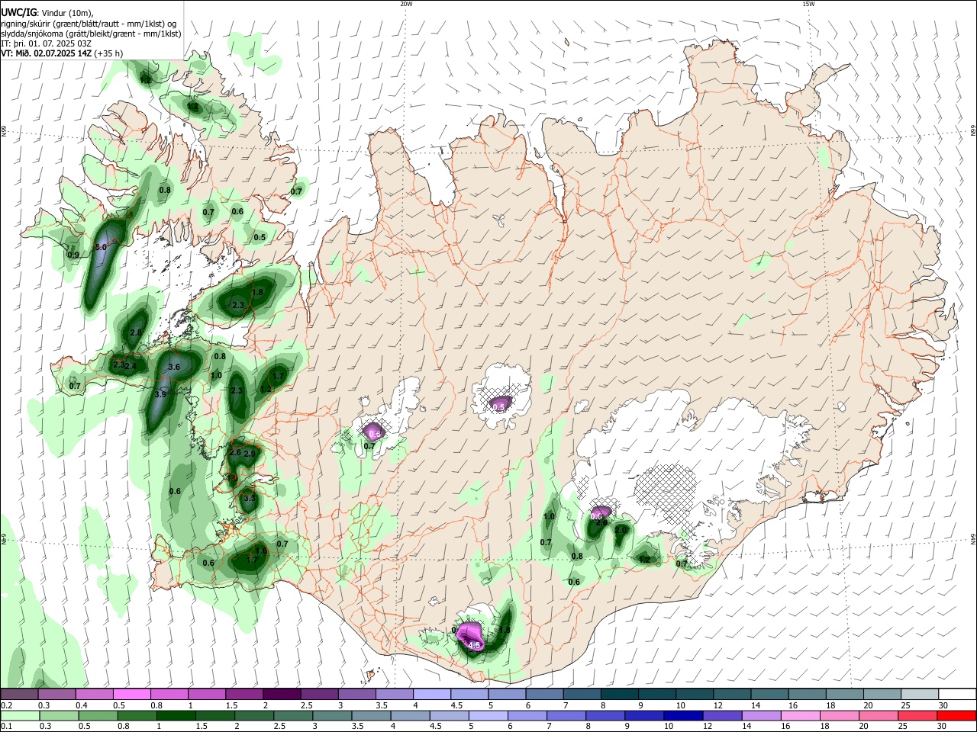Click the 4.5 value on the south coast
The width and height of the screenshot is (977, 732).
(474, 646)
